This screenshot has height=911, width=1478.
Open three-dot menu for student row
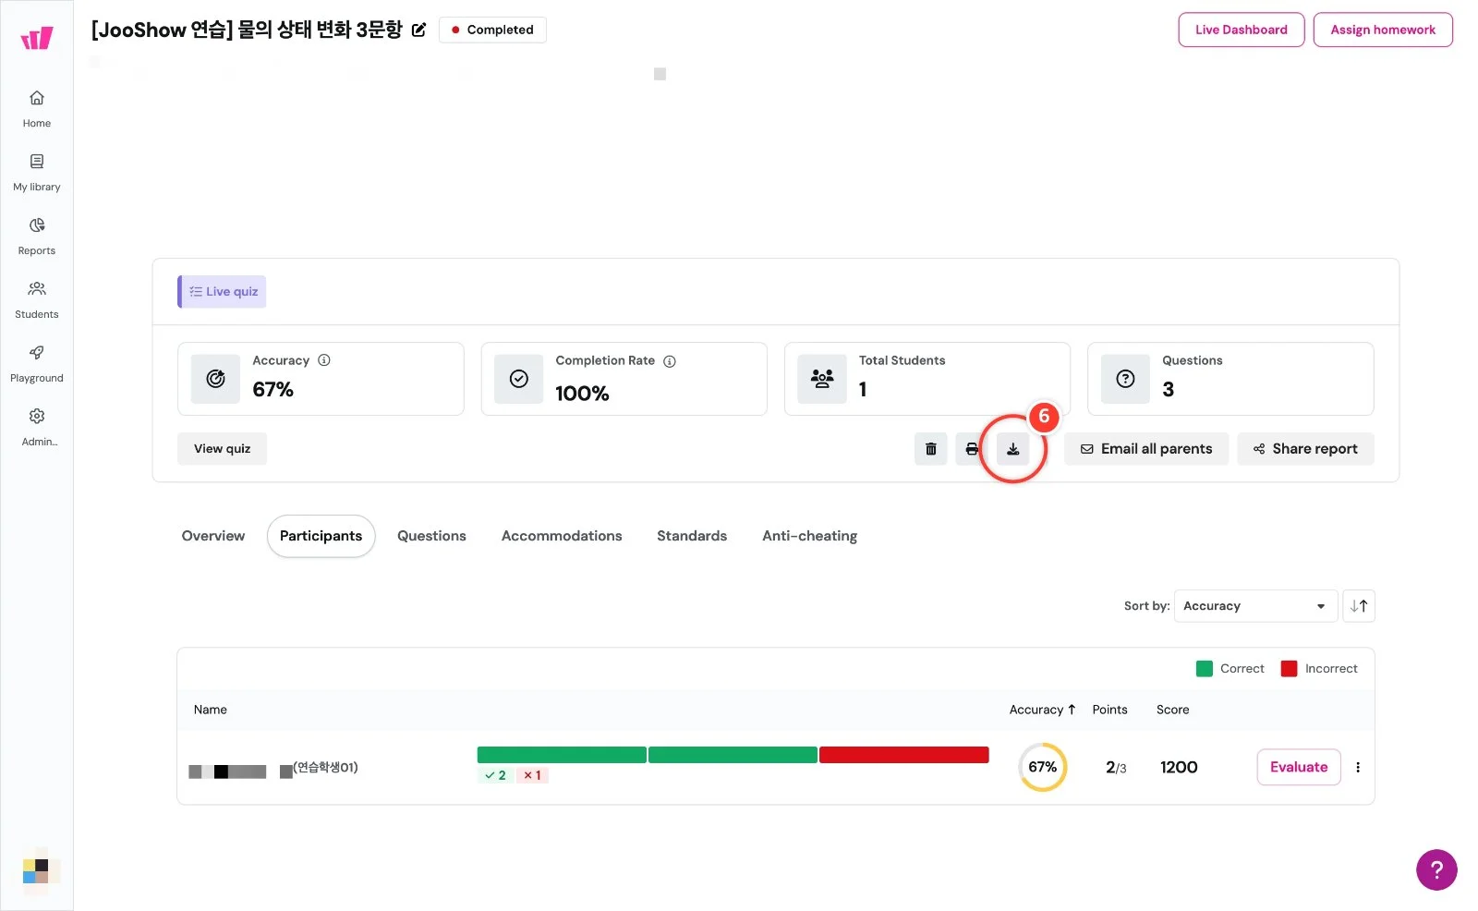tap(1358, 767)
